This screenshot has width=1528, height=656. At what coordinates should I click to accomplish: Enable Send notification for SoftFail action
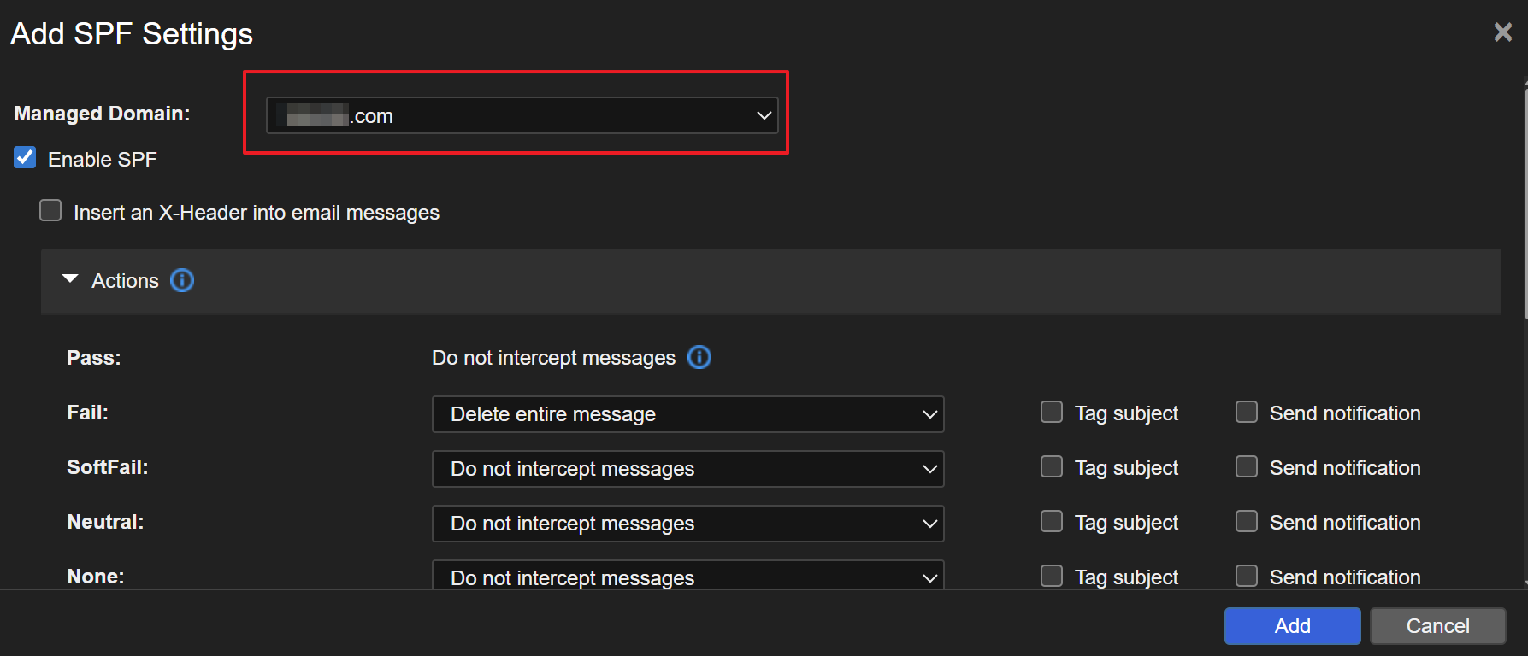(1247, 467)
